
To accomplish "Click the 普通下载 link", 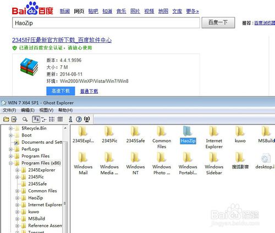I will point(89,91).
